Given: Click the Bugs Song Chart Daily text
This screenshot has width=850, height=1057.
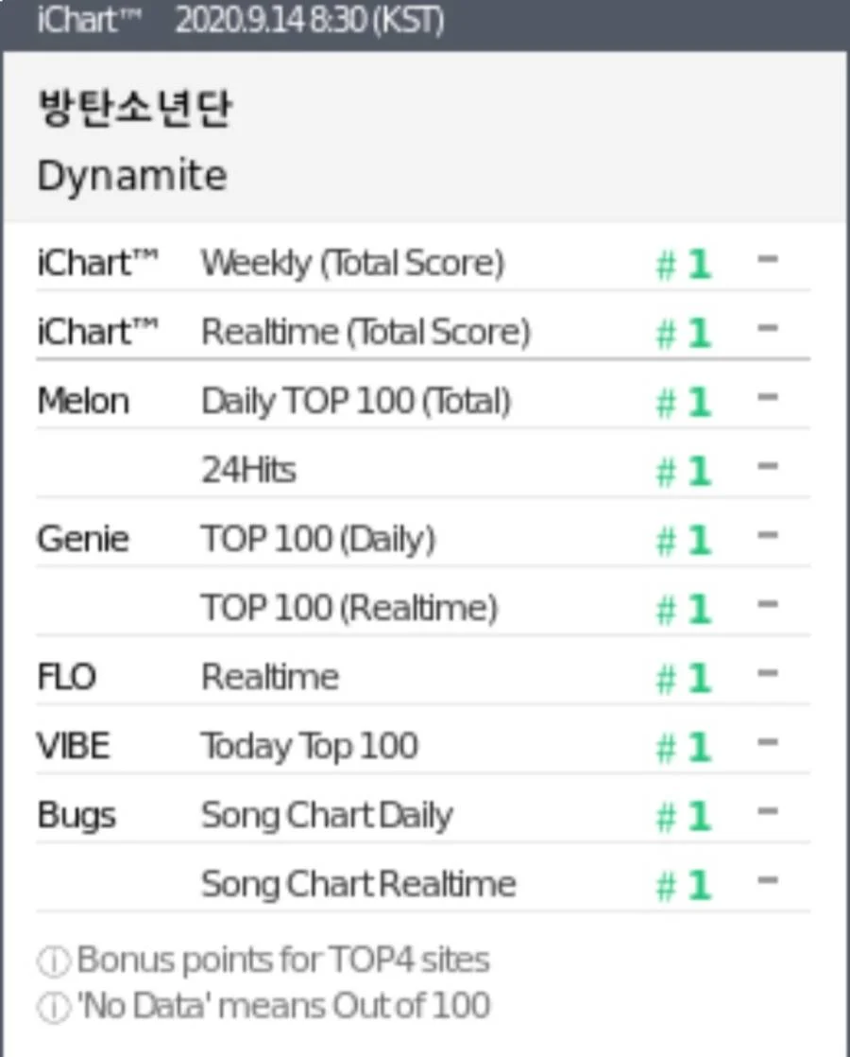Looking at the screenshot, I should click(x=328, y=816).
